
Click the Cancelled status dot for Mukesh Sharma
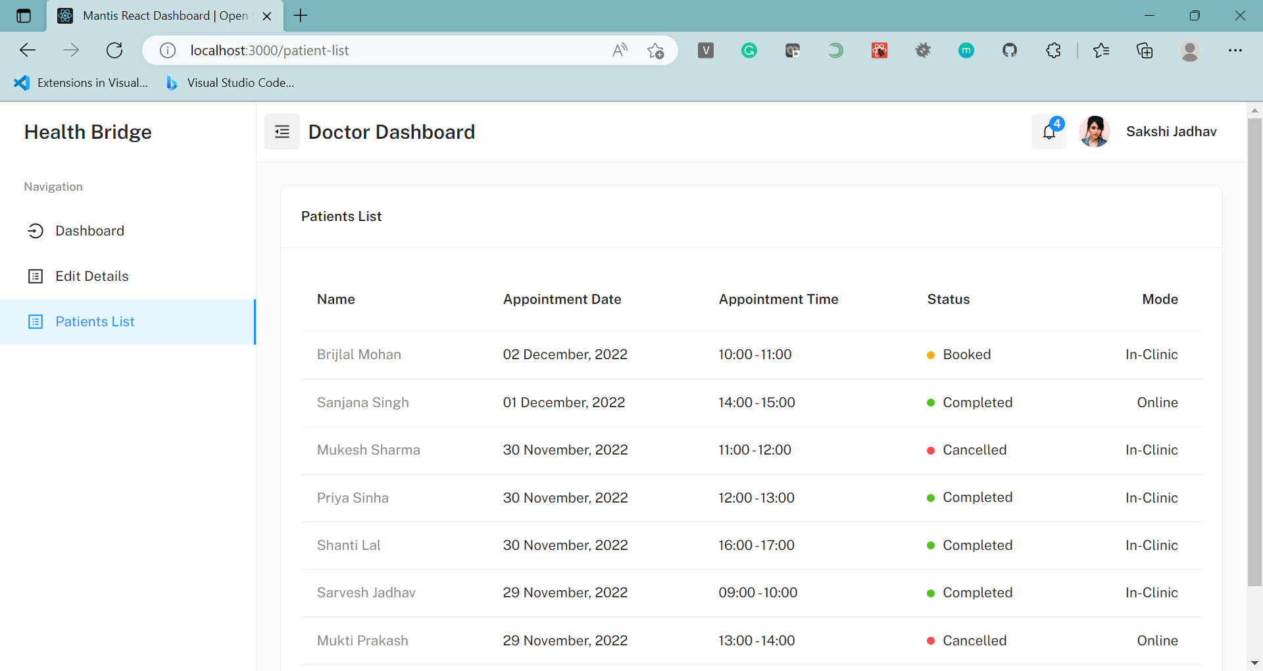coord(931,451)
